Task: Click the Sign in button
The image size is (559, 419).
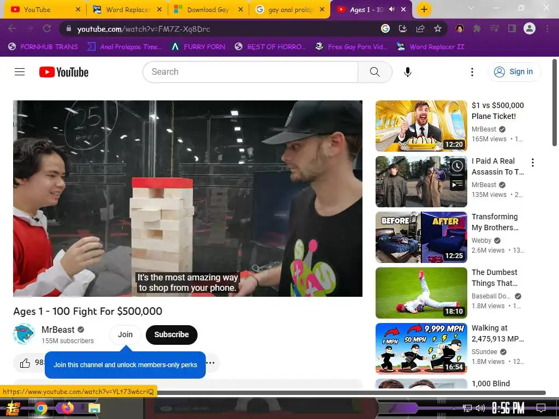Action: pyautogui.click(x=514, y=72)
